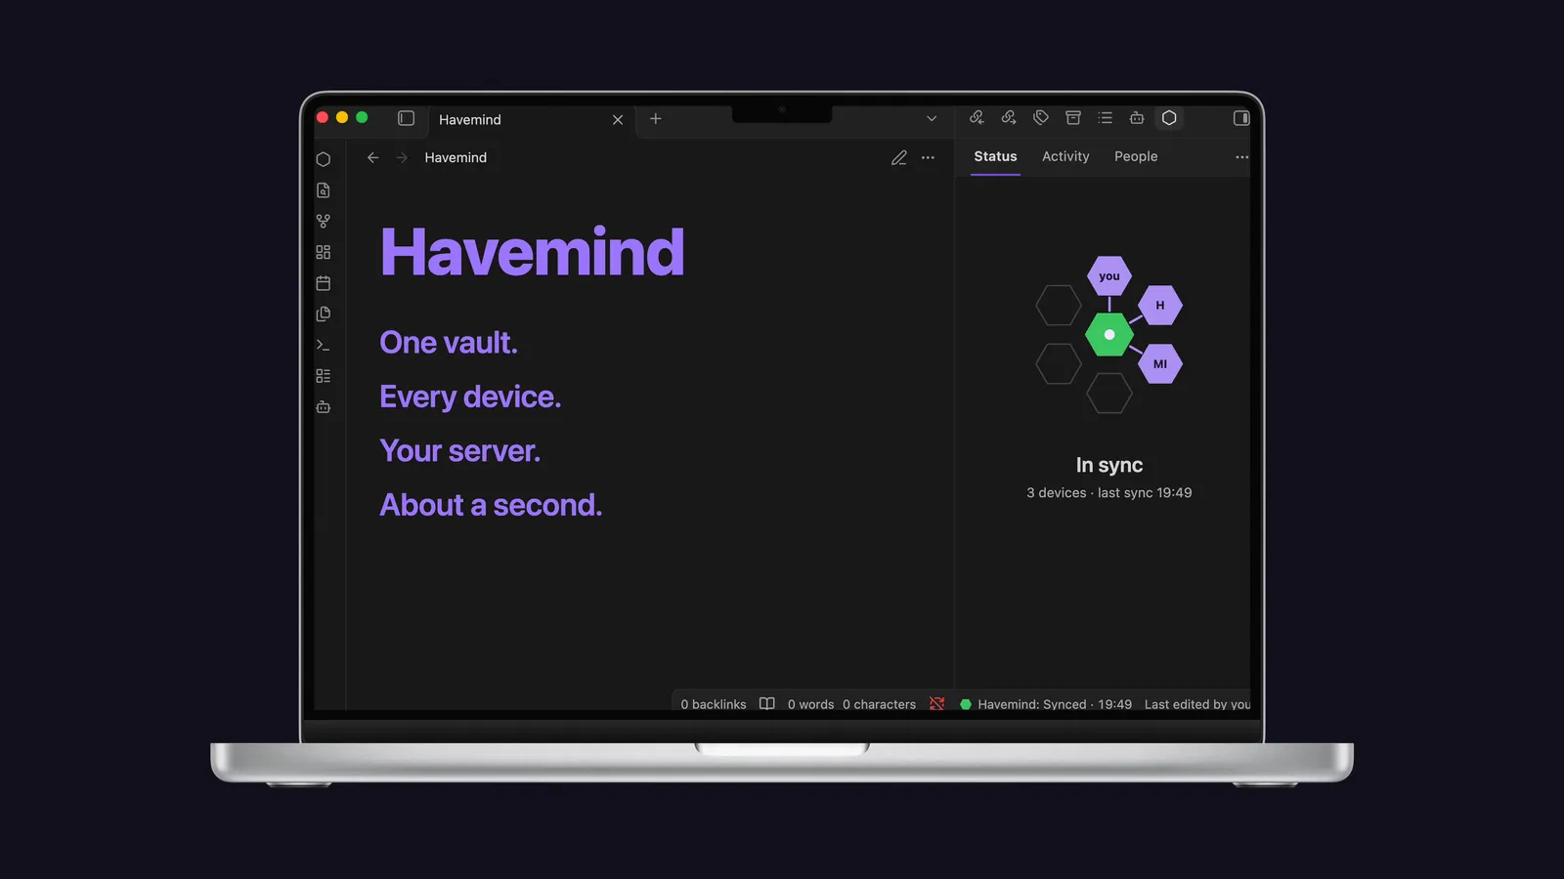Select the Havemind hexagon panel in right sidebar header
Screen dimensions: 1564x879
[1169, 118]
